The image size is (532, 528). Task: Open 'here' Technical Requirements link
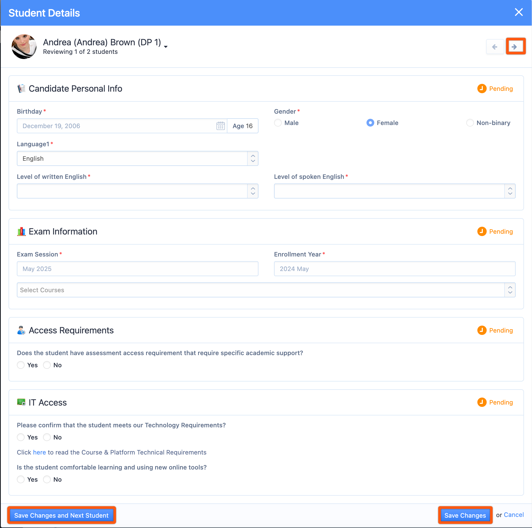(39, 452)
